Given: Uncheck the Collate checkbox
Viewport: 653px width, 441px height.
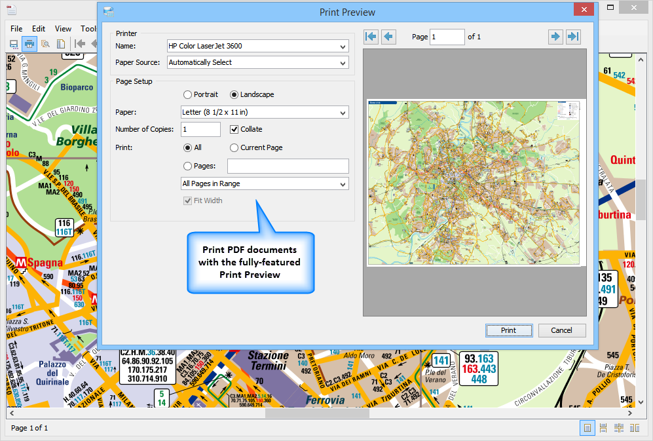Looking at the screenshot, I should click(234, 129).
